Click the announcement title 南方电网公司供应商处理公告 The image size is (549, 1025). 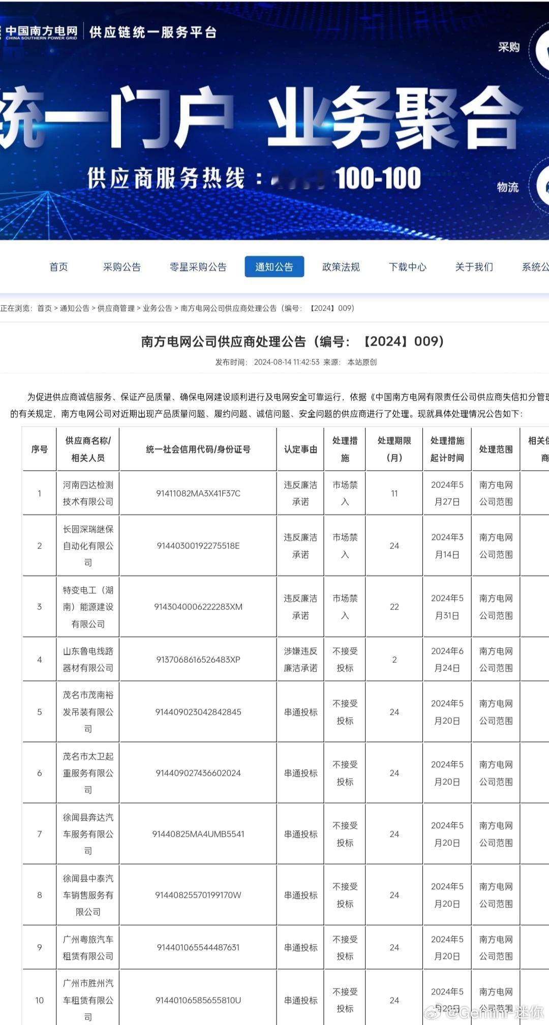[293, 341]
